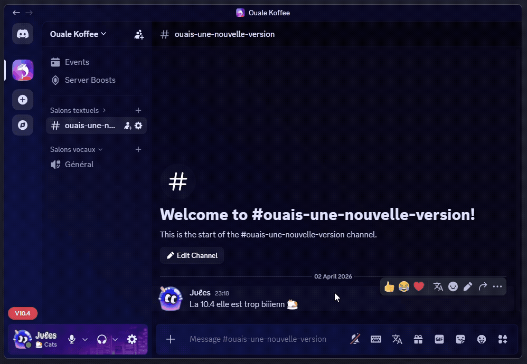Click the Apps launcher icon in message bar

[502, 339]
